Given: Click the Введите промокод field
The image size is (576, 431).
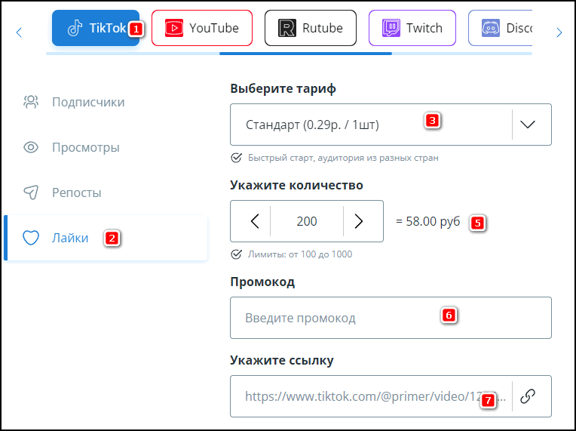Looking at the screenshot, I should click(x=391, y=318).
